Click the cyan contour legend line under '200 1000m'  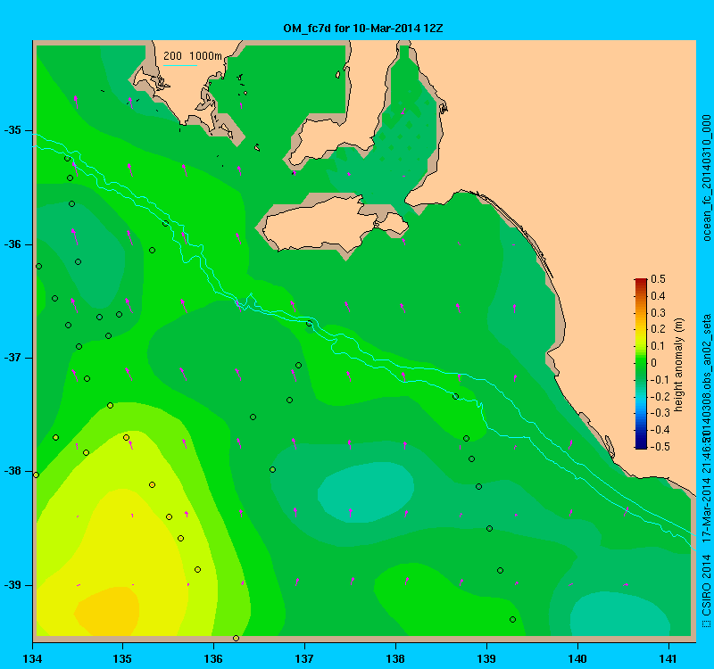tap(180, 65)
